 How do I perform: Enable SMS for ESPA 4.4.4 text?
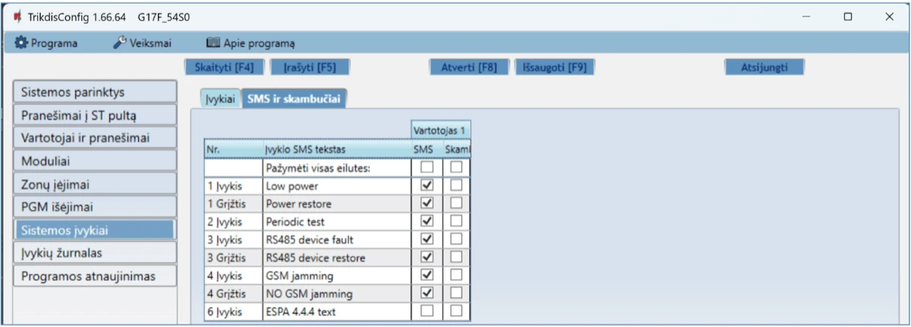click(427, 310)
